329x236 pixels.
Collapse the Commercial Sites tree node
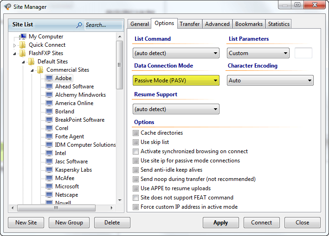coord(32,70)
